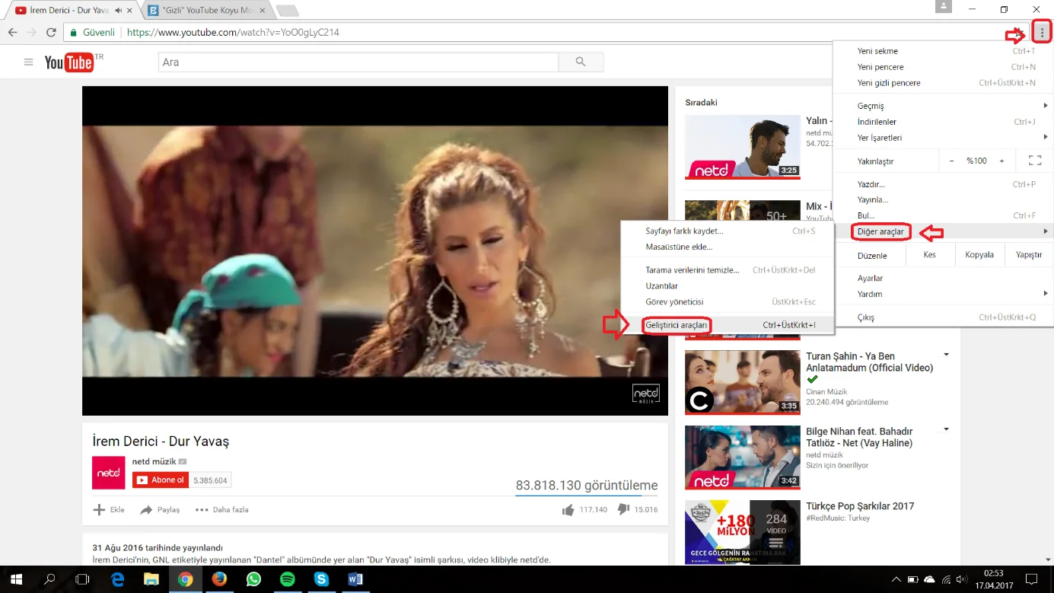The height and width of the screenshot is (593, 1054).
Task: Click the YouTube search magnifier button
Action: (x=581, y=62)
